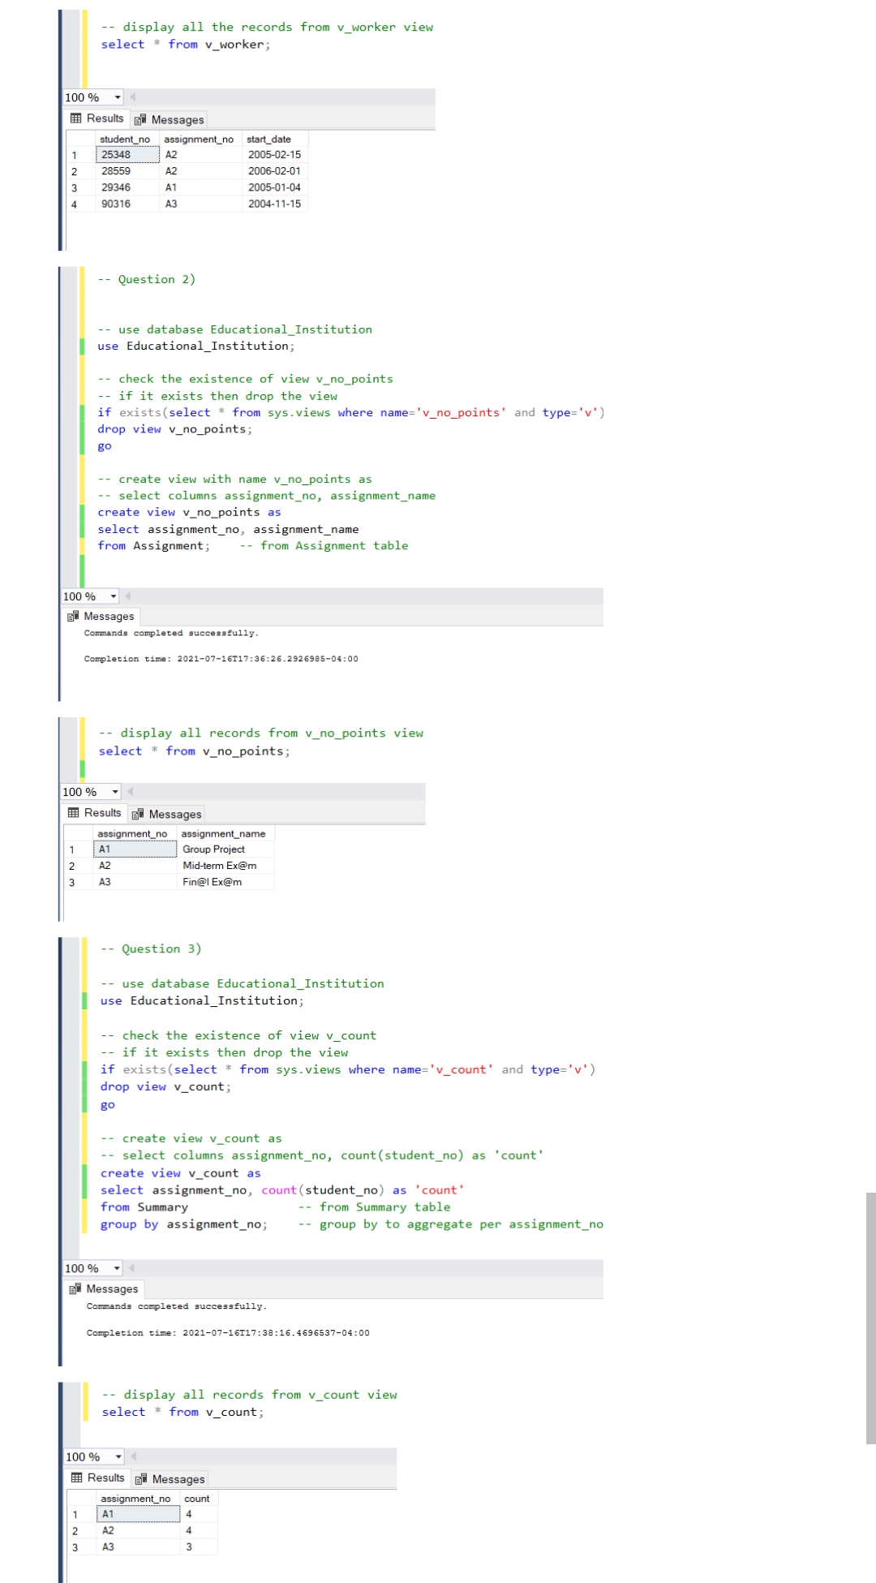The image size is (876, 1583).
Task: Open the zoom dropdown below the v_count create view script
Action: [x=118, y=1268]
